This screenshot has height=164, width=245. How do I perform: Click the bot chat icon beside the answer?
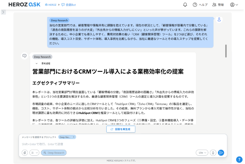[24, 56]
